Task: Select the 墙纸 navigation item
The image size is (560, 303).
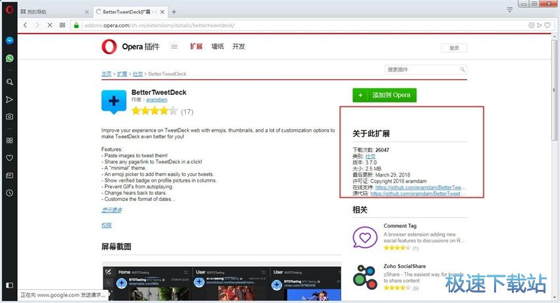Action: tap(217, 46)
